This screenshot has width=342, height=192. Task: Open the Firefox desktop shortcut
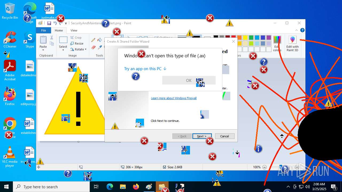[10, 96]
